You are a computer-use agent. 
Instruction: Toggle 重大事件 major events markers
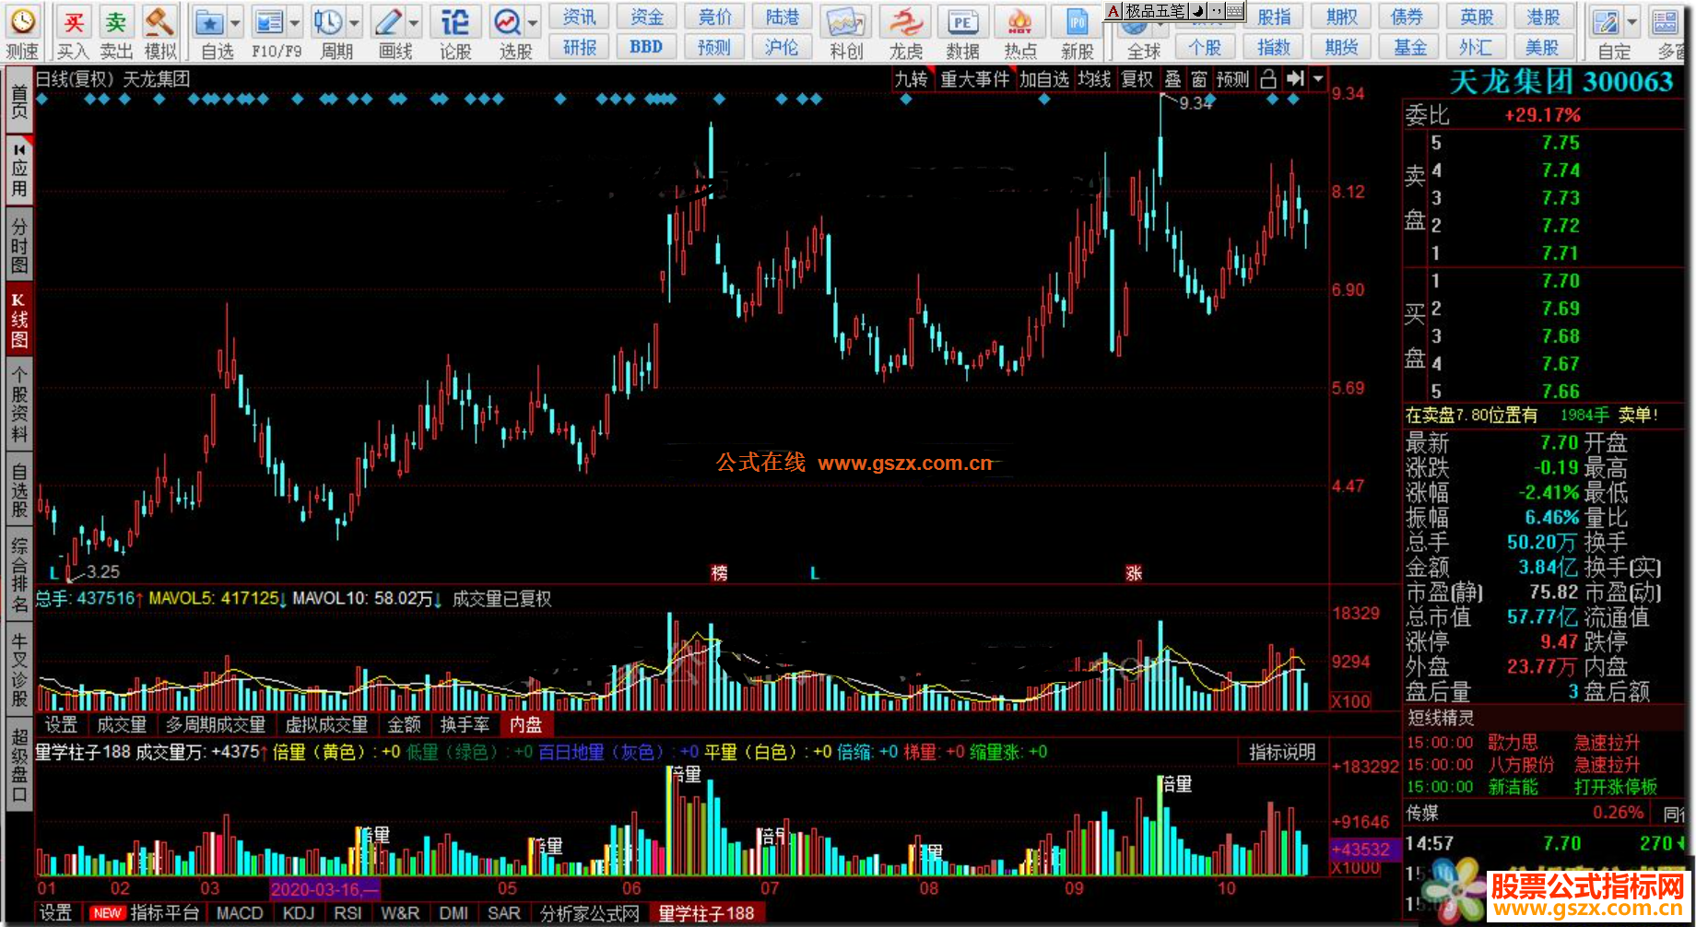pos(975,80)
